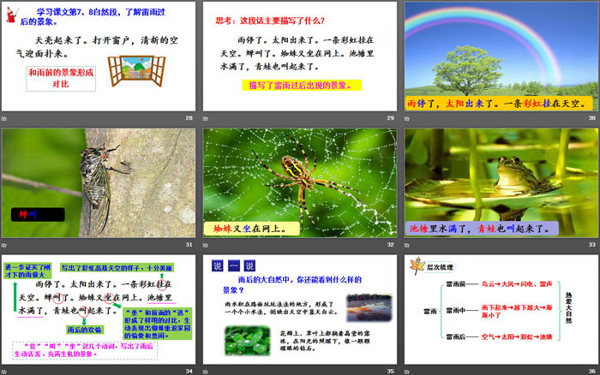
Task: Click animation star icon under slide 32
Action: pyautogui.click(x=206, y=245)
